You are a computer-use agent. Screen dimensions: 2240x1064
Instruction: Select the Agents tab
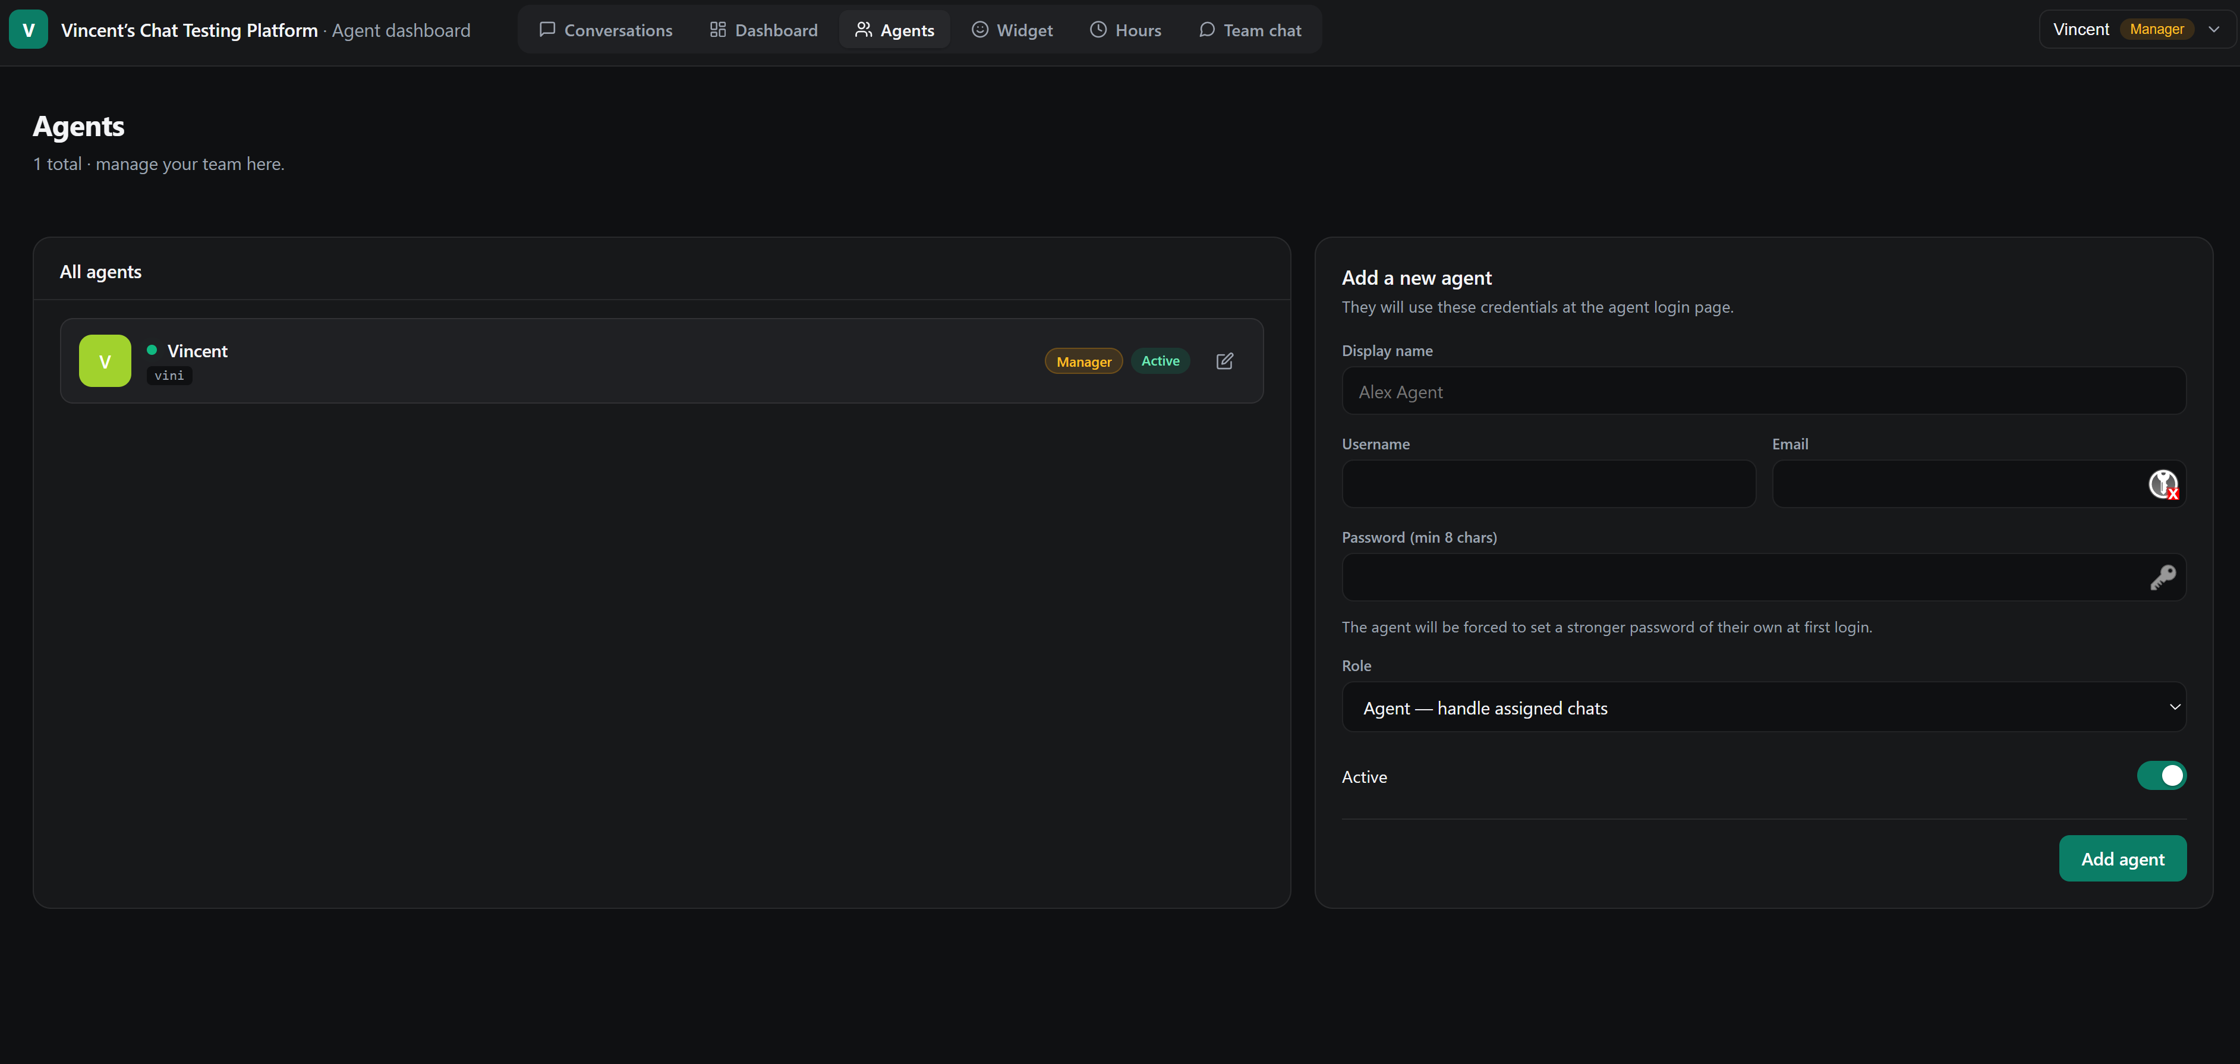point(894,30)
